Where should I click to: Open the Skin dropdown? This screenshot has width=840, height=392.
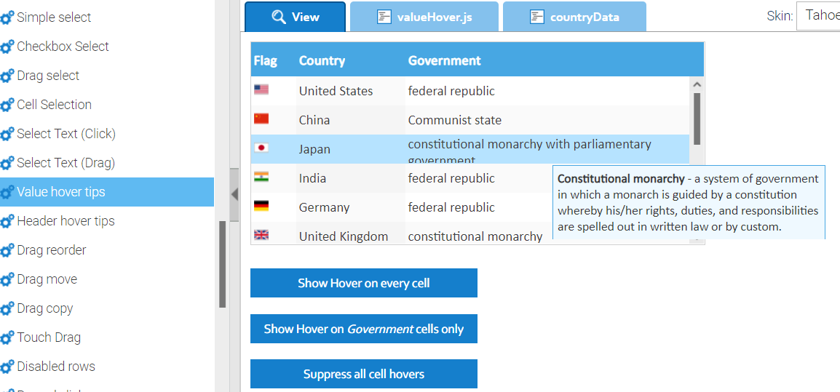coord(818,16)
